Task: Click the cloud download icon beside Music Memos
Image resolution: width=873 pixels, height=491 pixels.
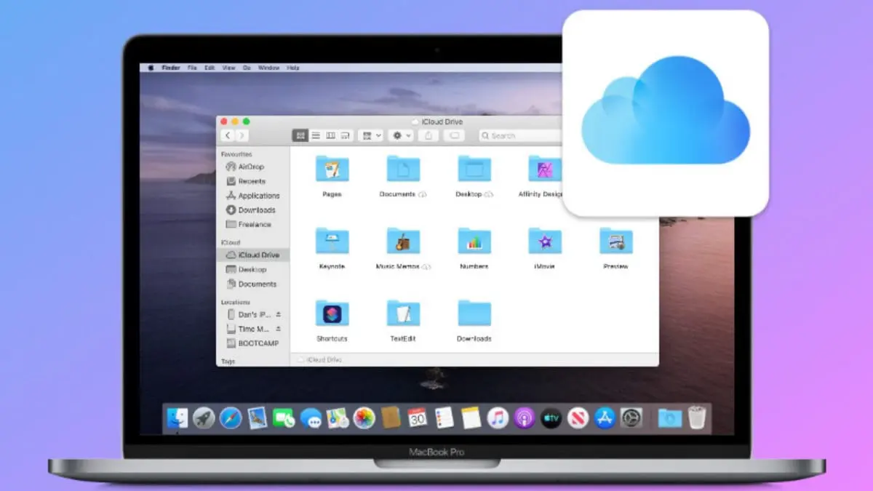Action: (x=426, y=267)
